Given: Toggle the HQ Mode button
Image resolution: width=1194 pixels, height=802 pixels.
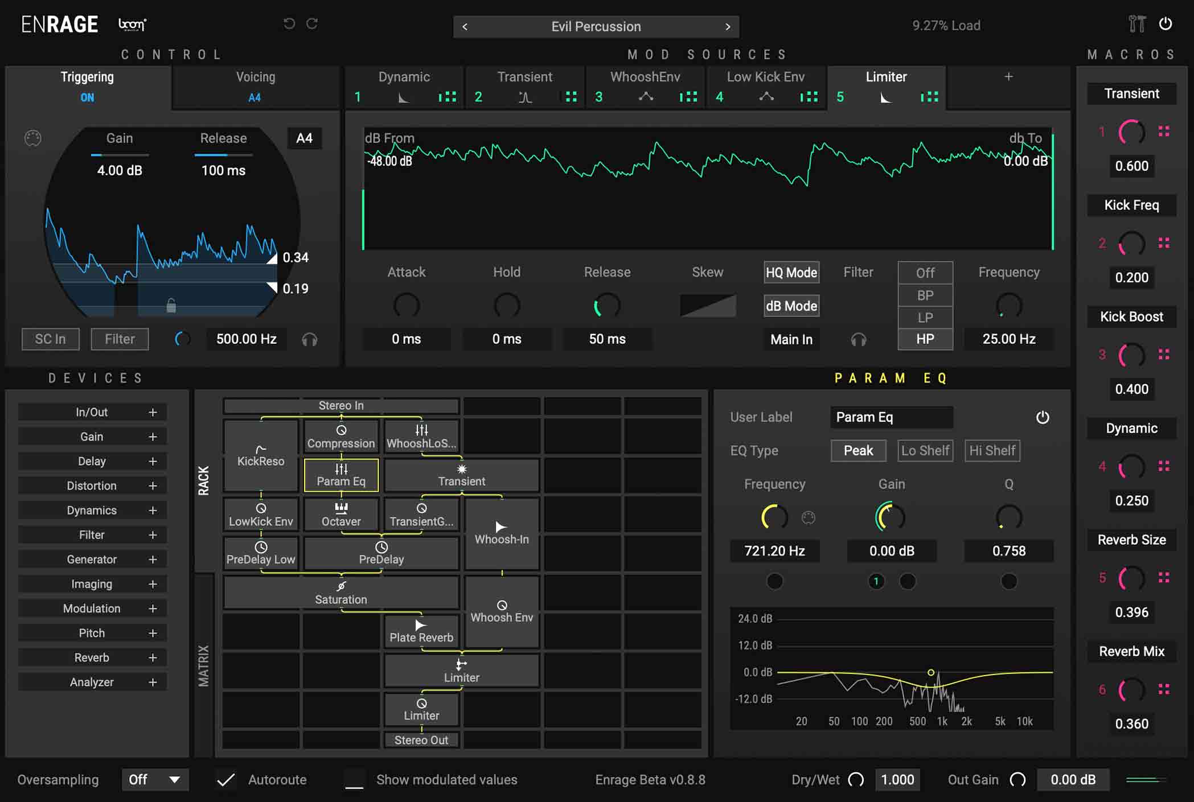Looking at the screenshot, I should (791, 273).
